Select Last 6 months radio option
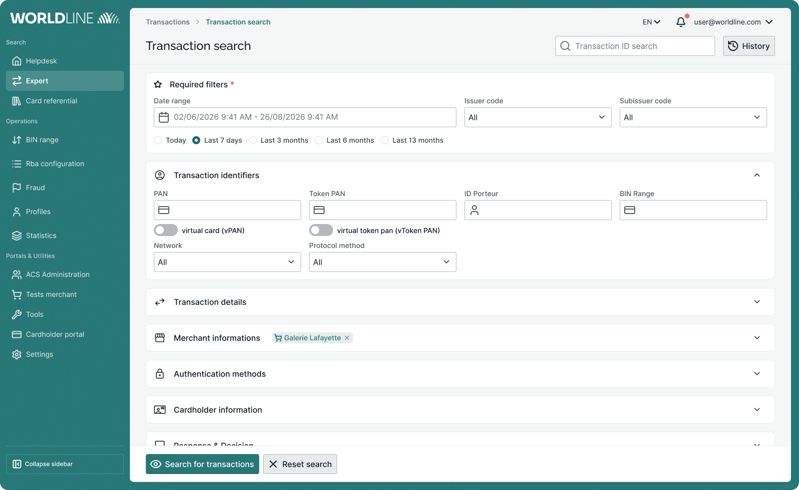This screenshot has width=799, height=490. [x=319, y=140]
